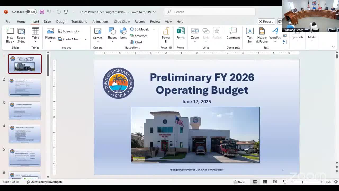The width and height of the screenshot is (339, 191).
Task: Click the Zoom icon in Links group
Action: pos(195,31)
